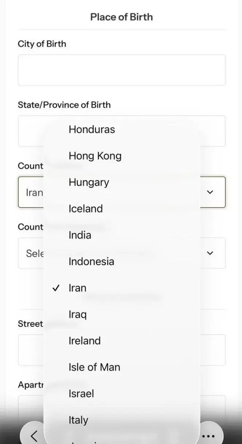Image resolution: width=242 pixels, height=444 pixels.
Task: Select India from the list
Action: 80,235
